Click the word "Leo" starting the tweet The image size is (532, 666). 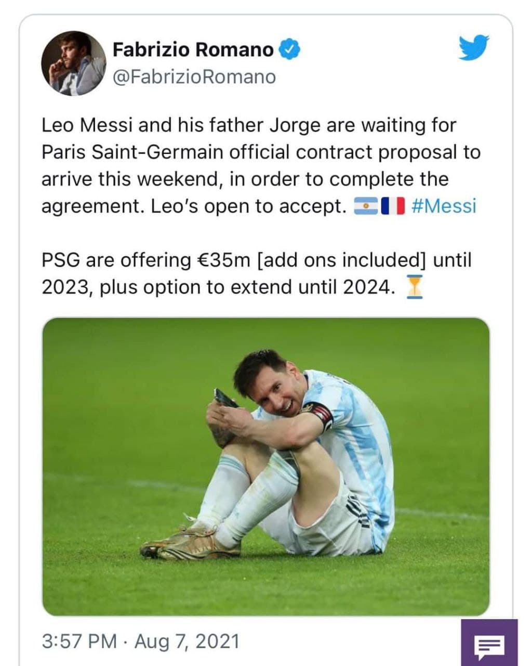click(58, 125)
